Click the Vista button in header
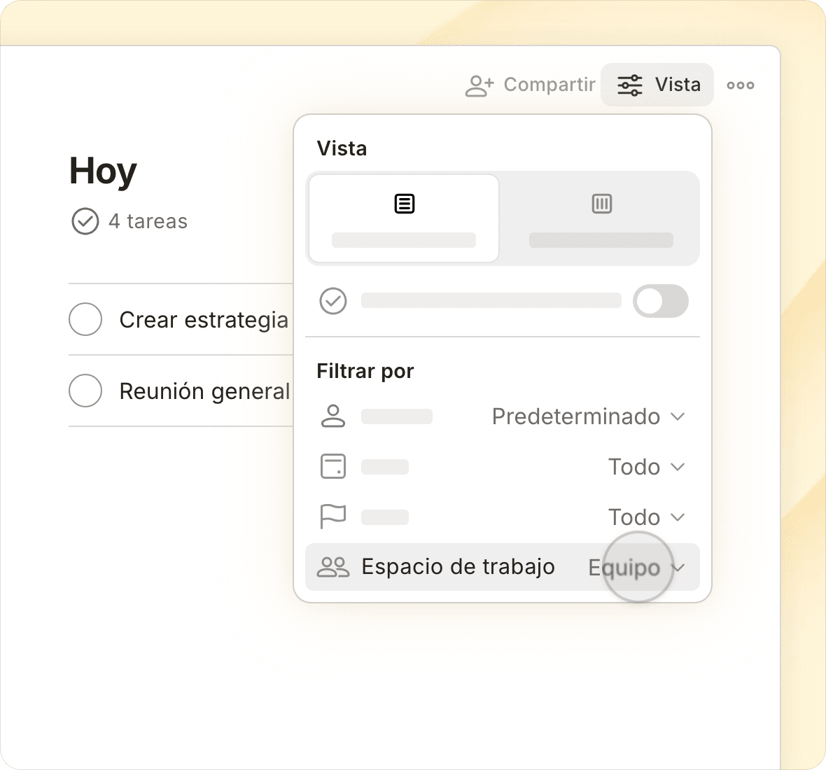 657,85
